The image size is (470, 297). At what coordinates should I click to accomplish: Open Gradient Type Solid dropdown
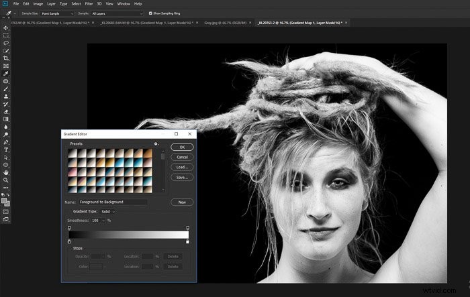pos(107,212)
